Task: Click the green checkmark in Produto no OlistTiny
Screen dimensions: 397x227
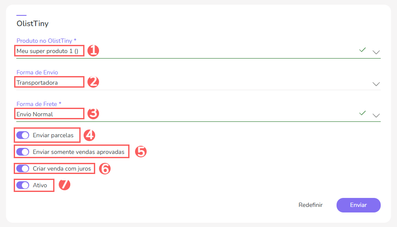Action: pos(362,50)
